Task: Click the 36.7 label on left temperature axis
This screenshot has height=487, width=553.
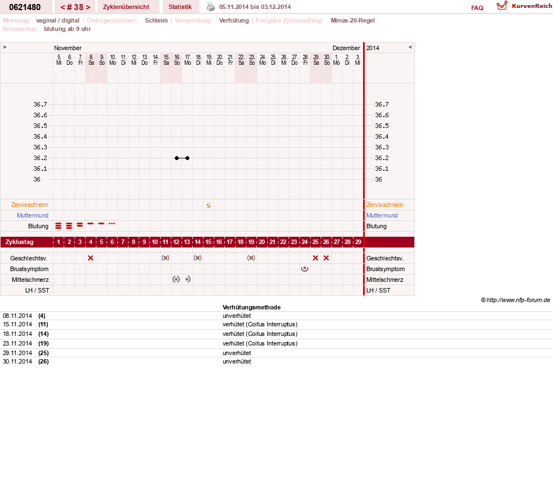Action: [40, 104]
